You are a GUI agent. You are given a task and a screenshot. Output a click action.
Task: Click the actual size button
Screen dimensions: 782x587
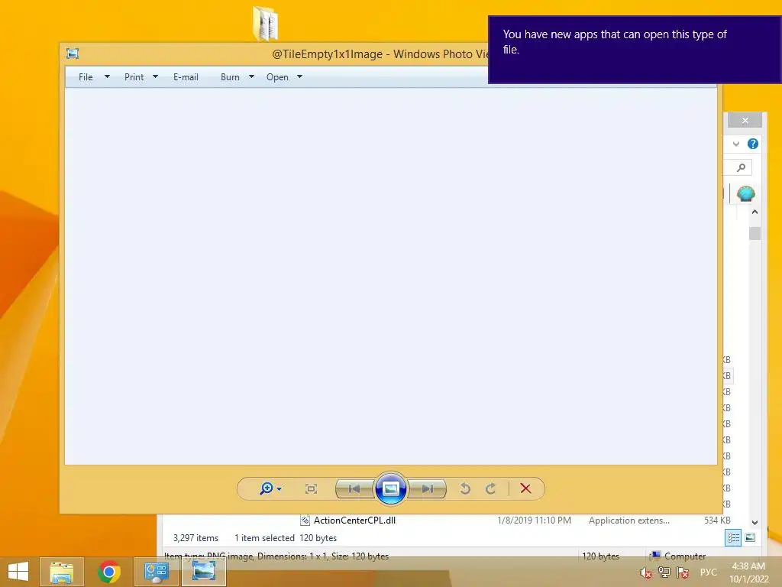[312, 488]
